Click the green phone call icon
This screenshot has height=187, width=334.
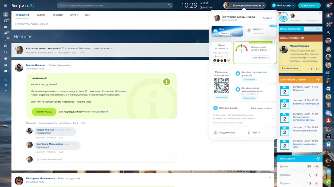pos(328,181)
